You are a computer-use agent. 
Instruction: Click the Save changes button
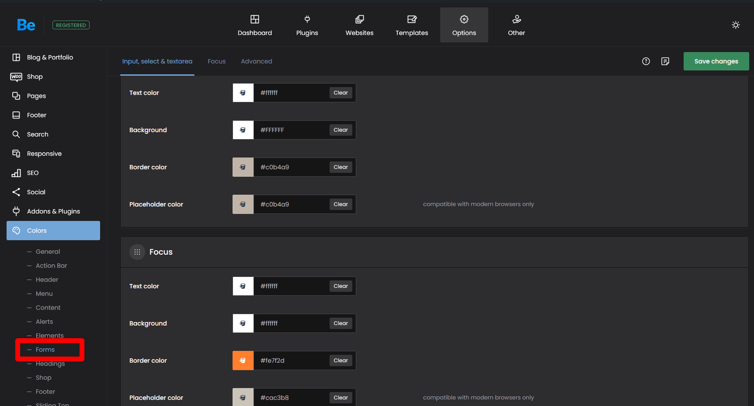tap(716, 61)
